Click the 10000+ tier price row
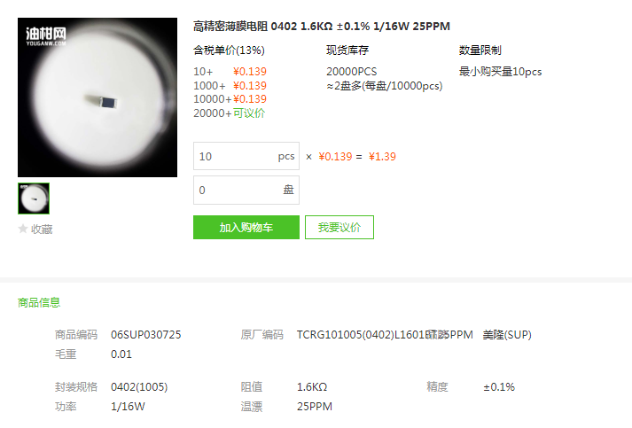Image resolution: width=632 pixels, height=428 pixels. (230, 99)
